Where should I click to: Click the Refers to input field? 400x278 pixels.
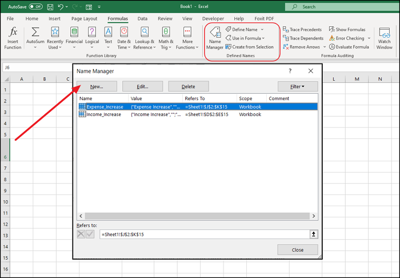click(205, 235)
